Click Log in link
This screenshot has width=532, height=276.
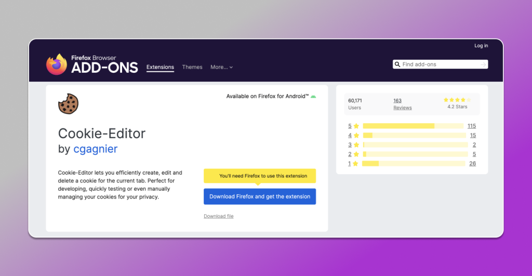pyautogui.click(x=481, y=46)
